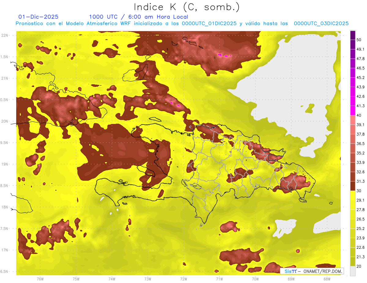Click the "1000 UTC / 6:00 am Hora Local" label
Viewport: 367px width, 283px height.
[x=139, y=17]
